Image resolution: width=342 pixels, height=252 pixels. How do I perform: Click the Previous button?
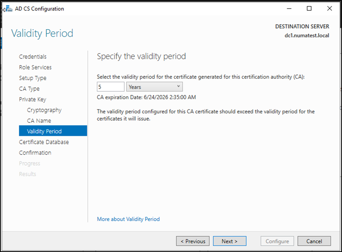click(x=193, y=241)
